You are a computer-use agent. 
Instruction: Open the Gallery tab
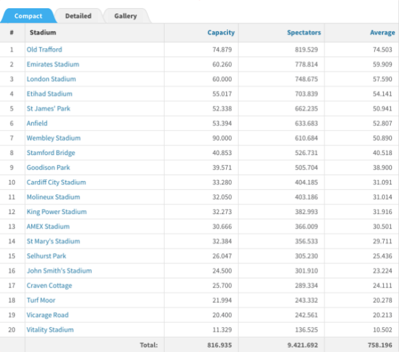[125, 16]
